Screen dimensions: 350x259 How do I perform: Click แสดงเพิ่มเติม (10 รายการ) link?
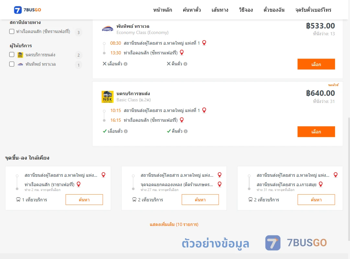click(x=174, y=224)
